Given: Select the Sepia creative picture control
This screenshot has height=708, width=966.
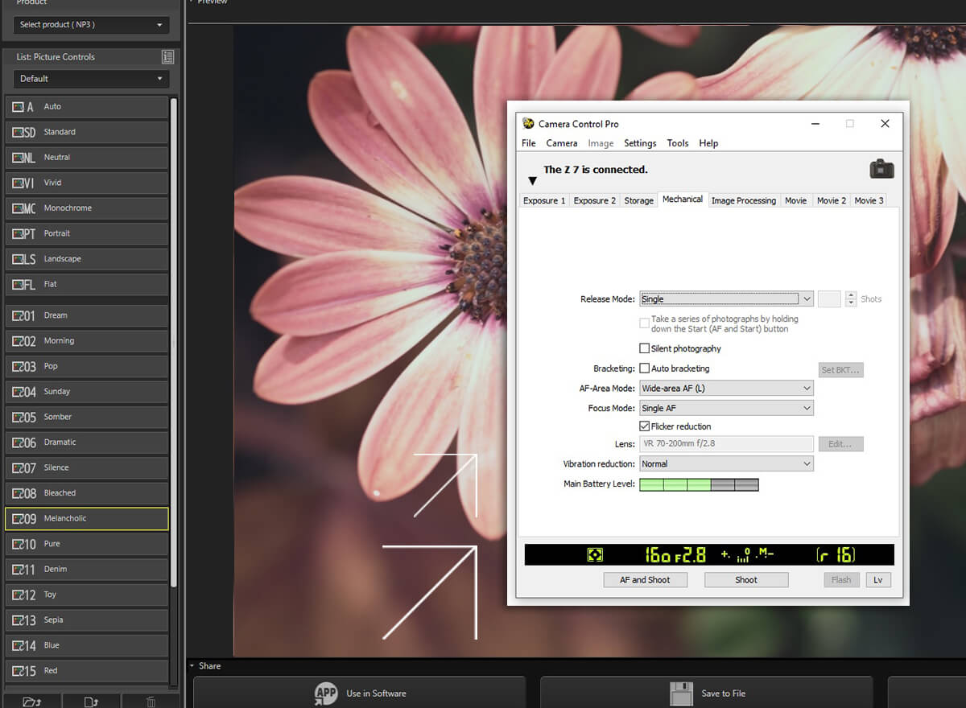Looking at the screenshot, I should [x=87, y=619].
